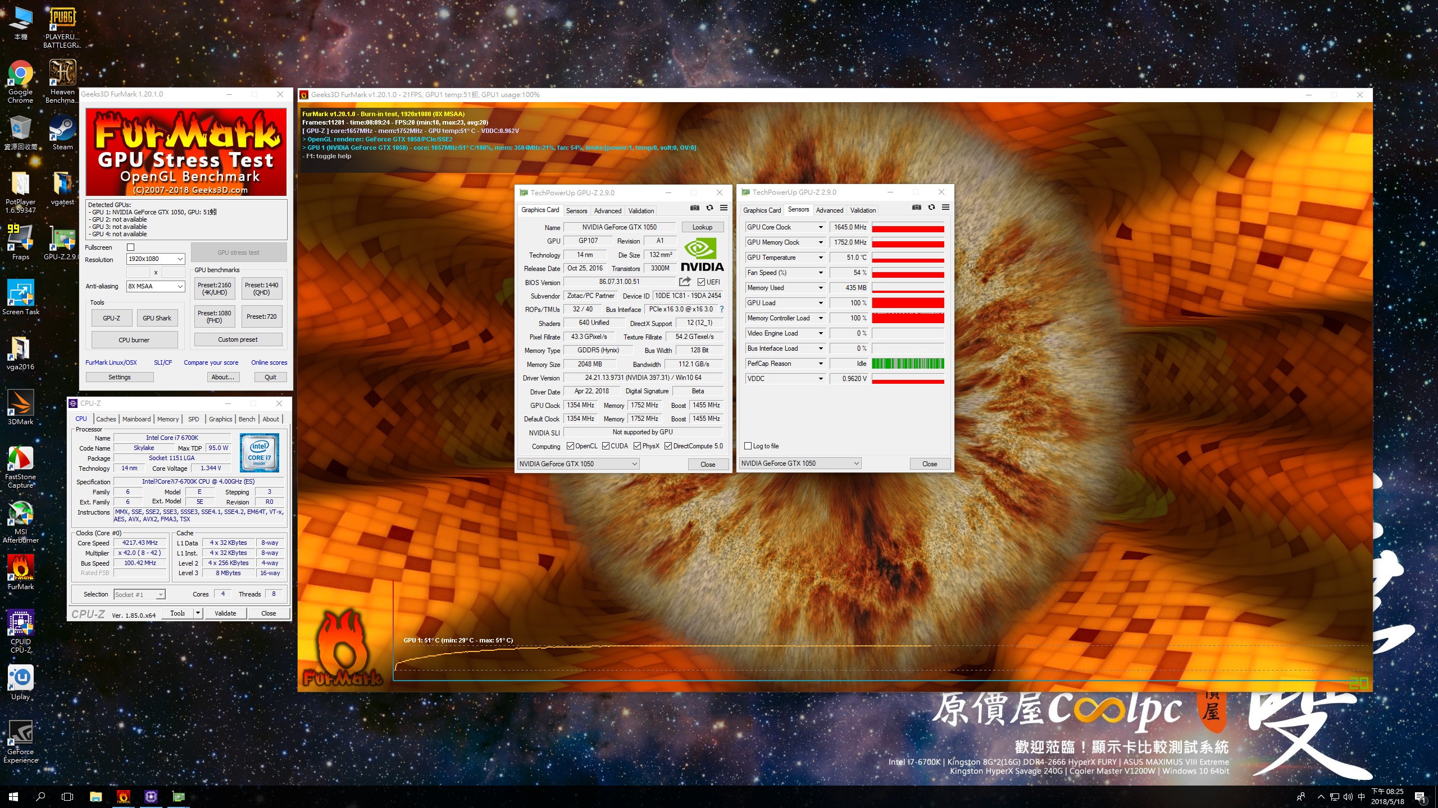Open Advanced tab in left GPU-Z window
The width and height of the screenshot is (1438, 808).
click(x=608, y=211)
